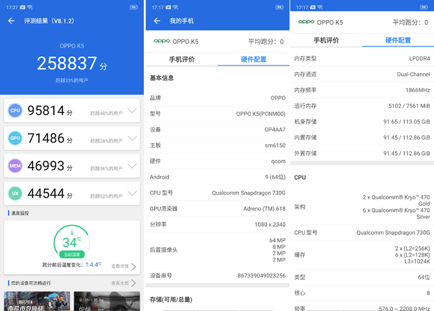Tap the 后置摄像头 64 MP row
Image resolution: width=434 pixels, height=311 pixels.
click(218, 250)
